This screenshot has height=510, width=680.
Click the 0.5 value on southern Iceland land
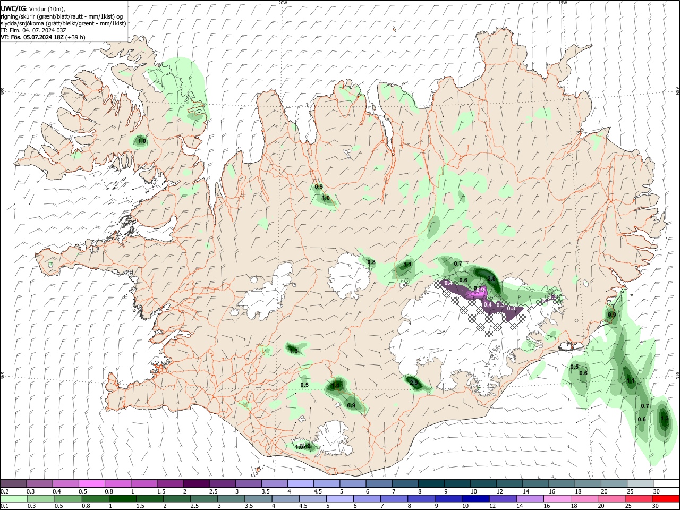click(x=304, y=385)
